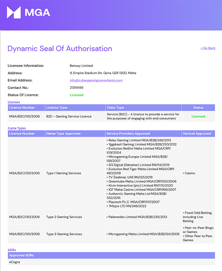Click the Licensed status cell in Licenses table

click(x=198, y=116)
